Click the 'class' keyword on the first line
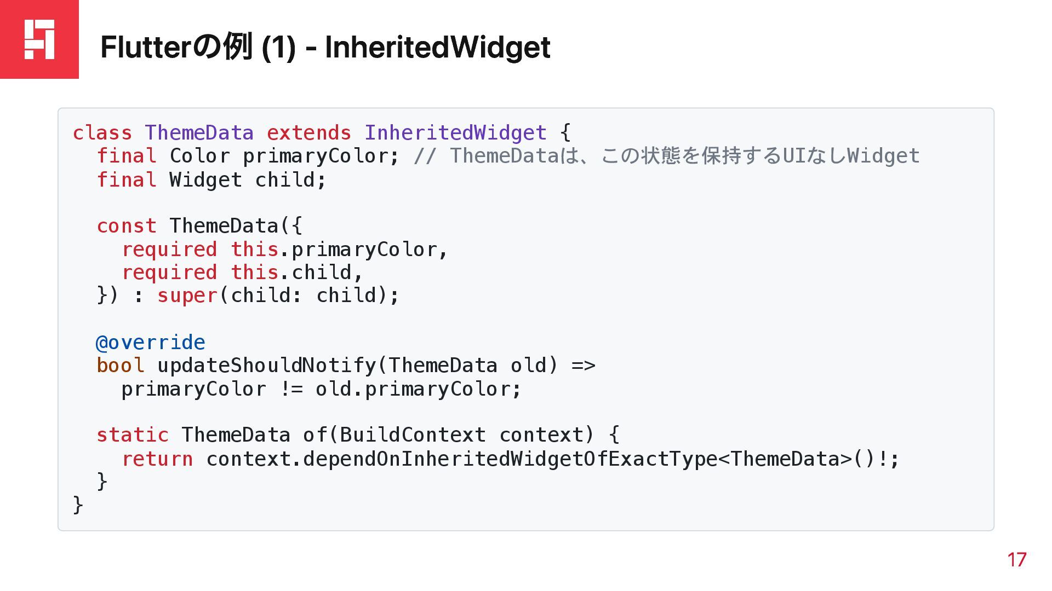This screenshot has width=1052, height=591. [102, 133]
